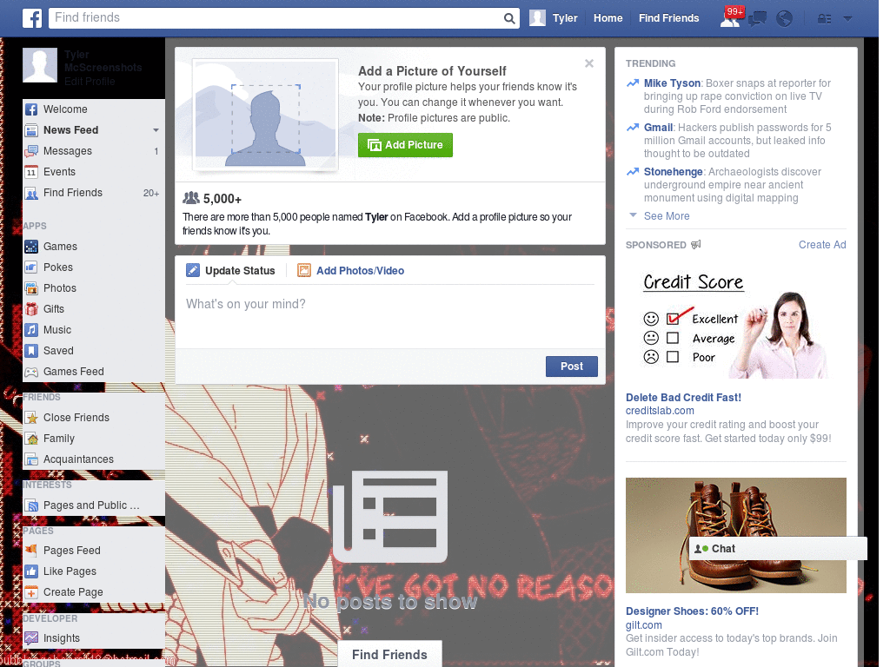Click the Find Friends button below feed

(x=389, y=654)
